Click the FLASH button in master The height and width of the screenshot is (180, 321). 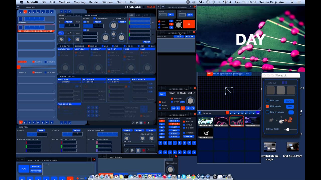click(139, 130)
